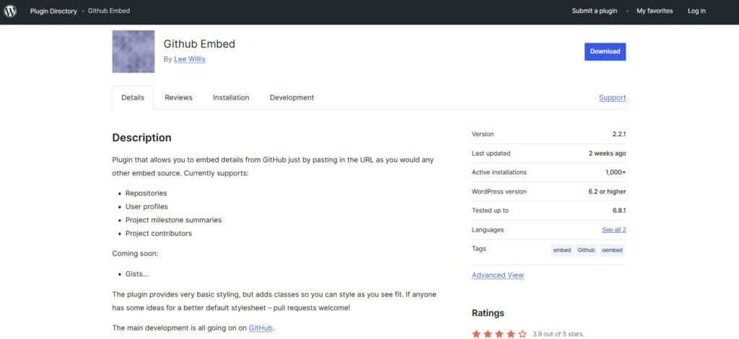Screen dimensions: 739x339
Task: Open author Lee Willis profile link
Action: point(190,59)
